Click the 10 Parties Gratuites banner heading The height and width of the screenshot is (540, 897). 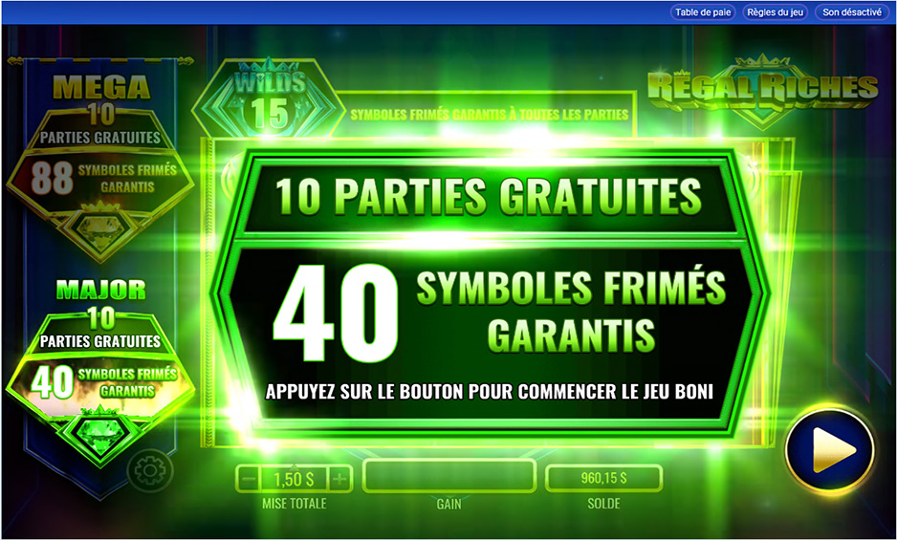pos(488,197)
